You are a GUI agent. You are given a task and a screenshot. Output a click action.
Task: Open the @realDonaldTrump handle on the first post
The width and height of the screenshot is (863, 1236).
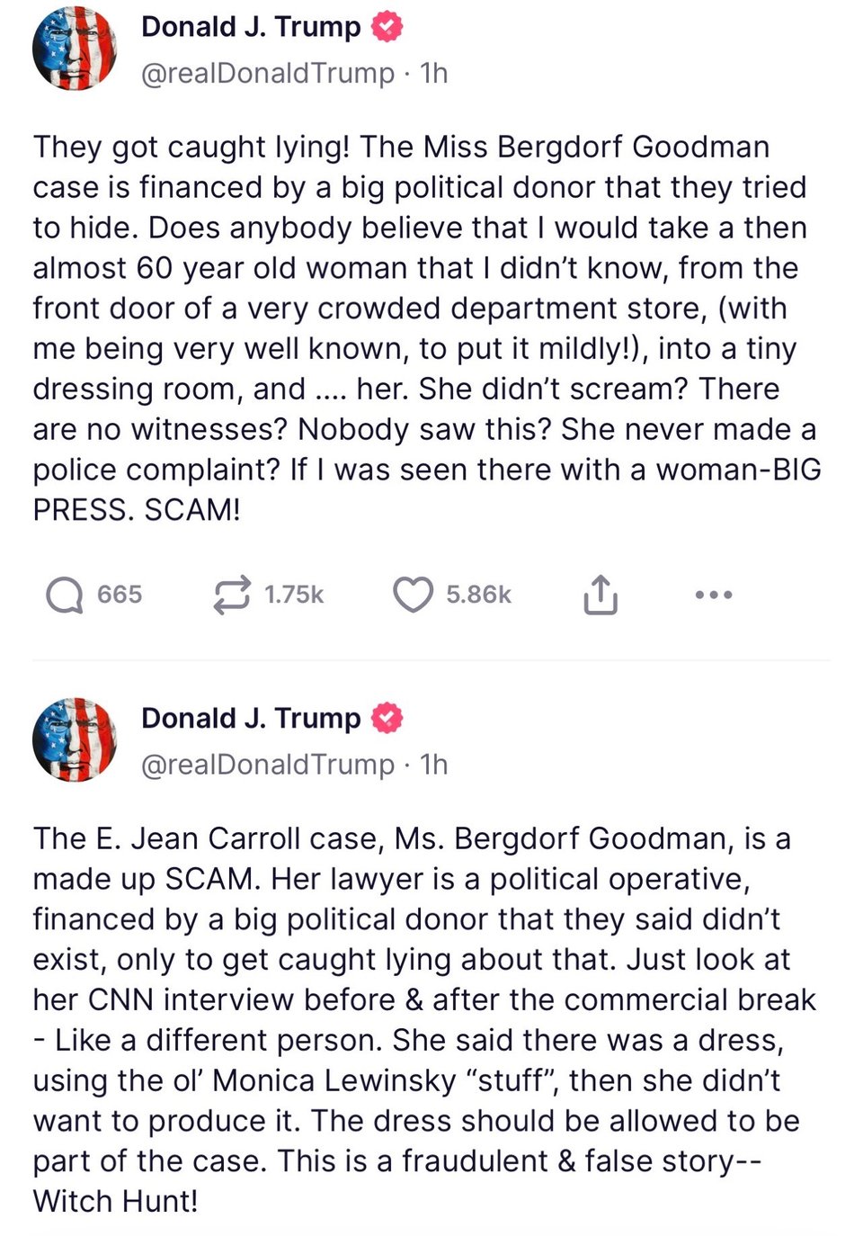(268, 73)
